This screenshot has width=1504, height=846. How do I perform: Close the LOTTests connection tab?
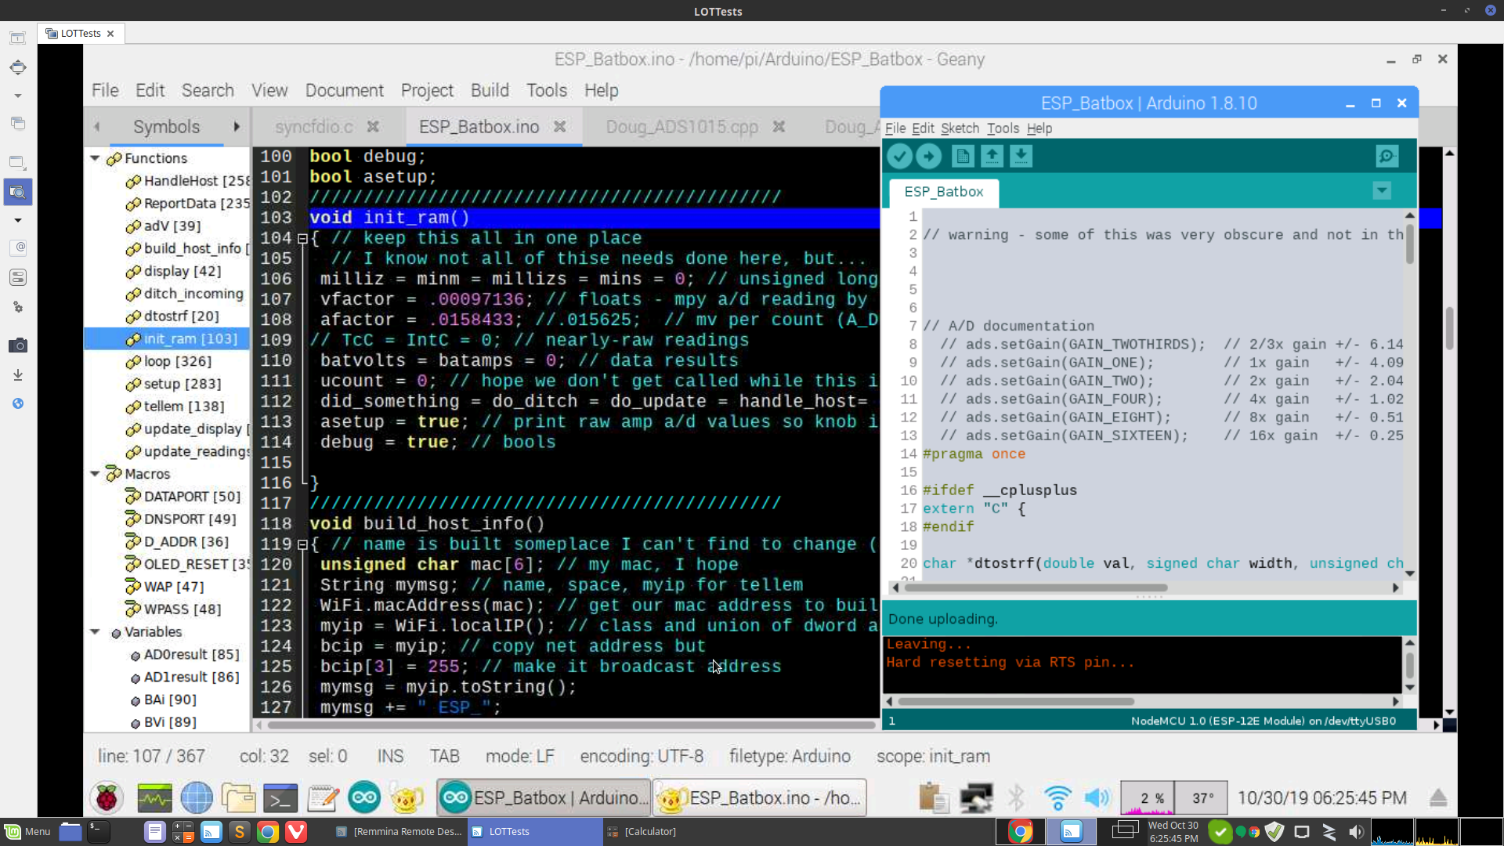(110, 34)
